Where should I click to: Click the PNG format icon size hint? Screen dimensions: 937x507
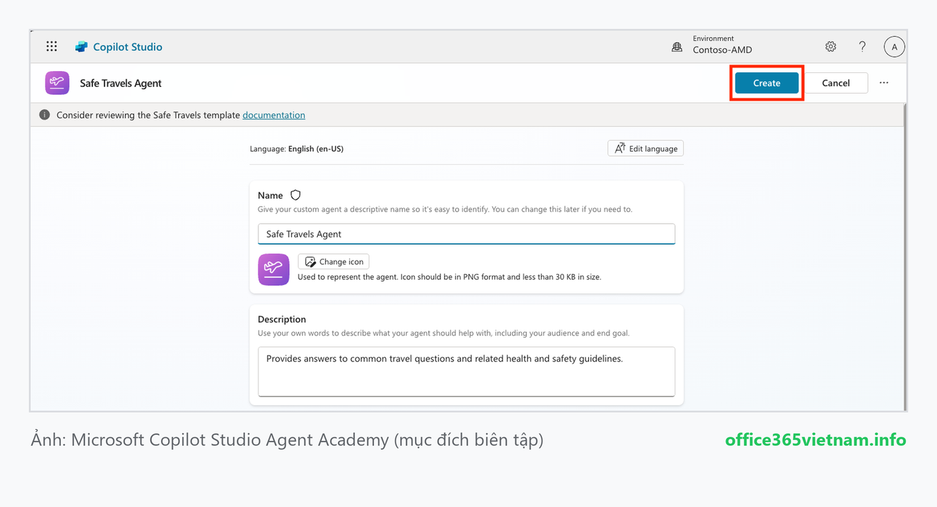[449, 277]
